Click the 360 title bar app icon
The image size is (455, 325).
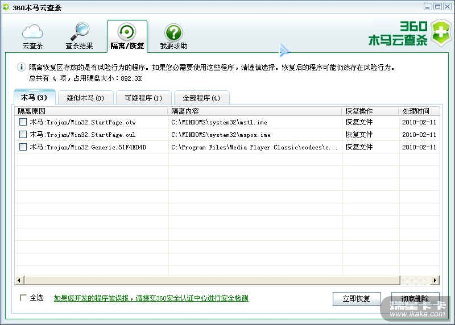click(x=6, y=7)
